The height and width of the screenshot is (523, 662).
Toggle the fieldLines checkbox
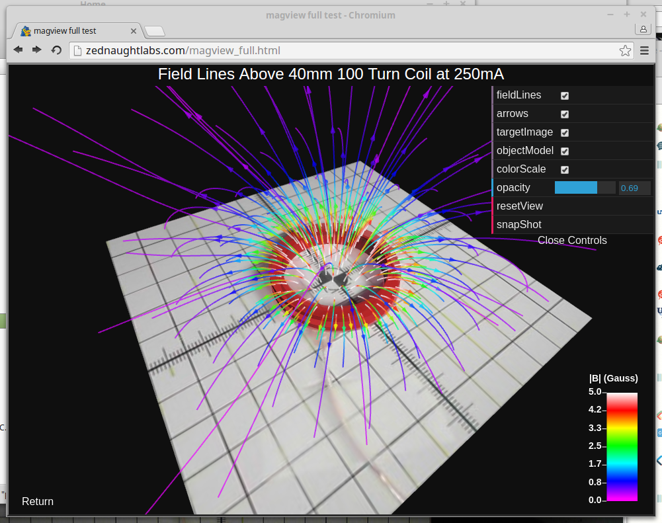tap(565, 96)
